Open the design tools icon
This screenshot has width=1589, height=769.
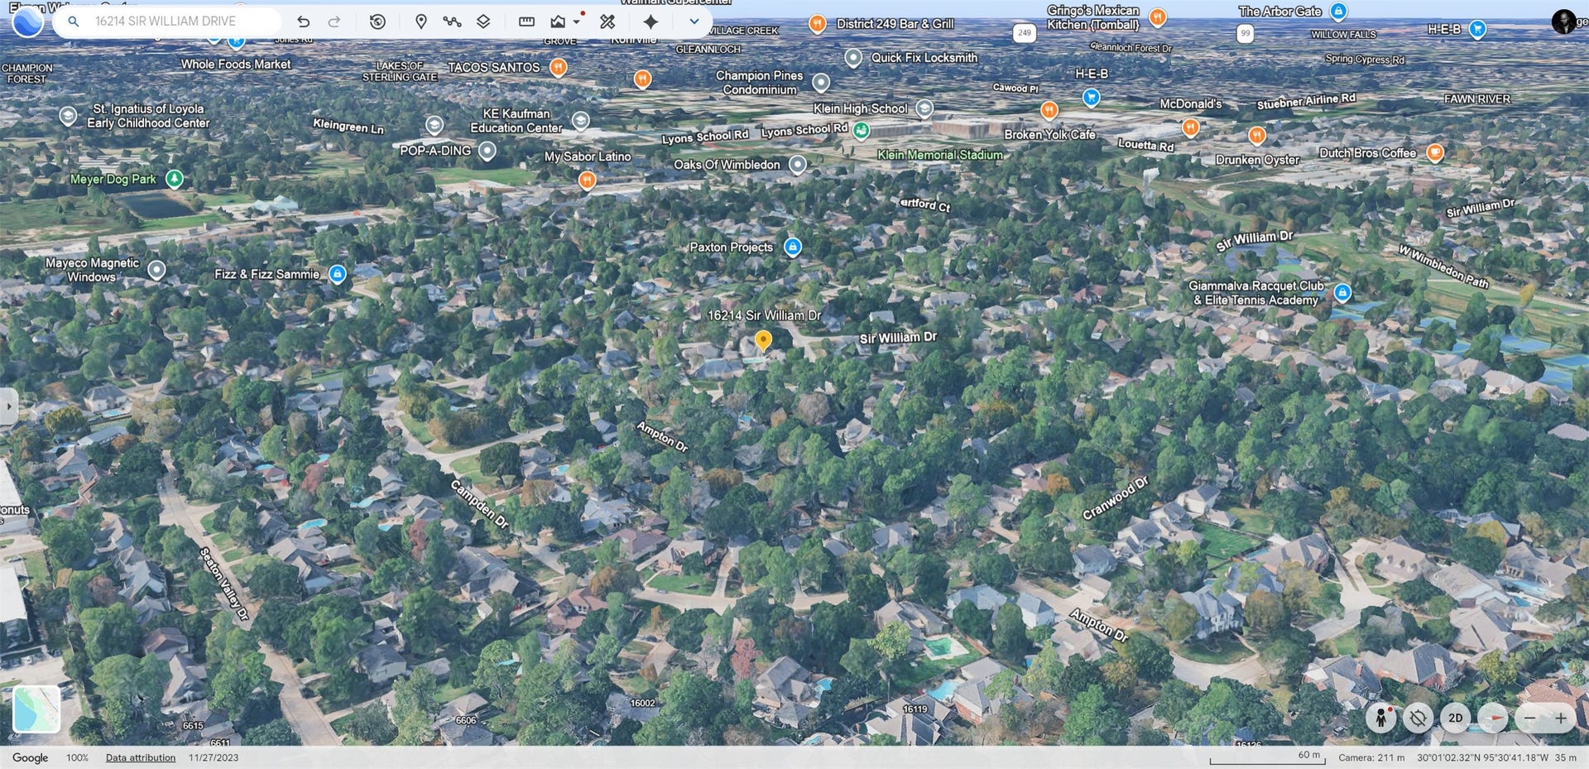(x=607, y=22)
